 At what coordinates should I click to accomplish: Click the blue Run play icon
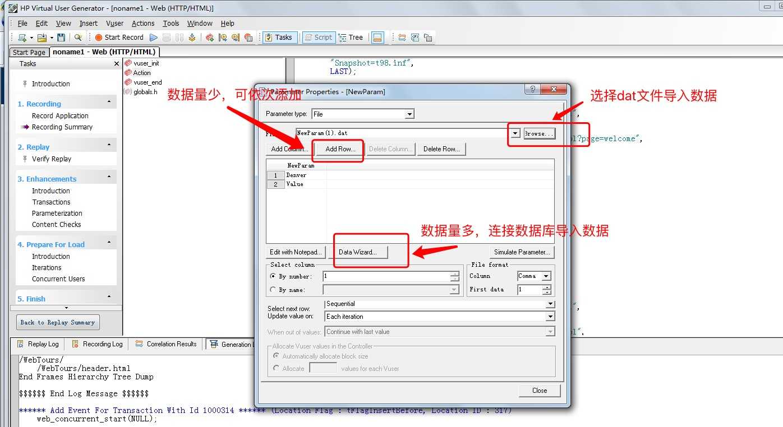(x=154, y=38)
